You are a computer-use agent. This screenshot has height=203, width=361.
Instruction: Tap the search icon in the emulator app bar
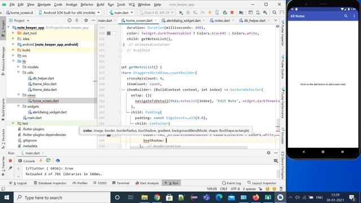[x=346, y=16]
